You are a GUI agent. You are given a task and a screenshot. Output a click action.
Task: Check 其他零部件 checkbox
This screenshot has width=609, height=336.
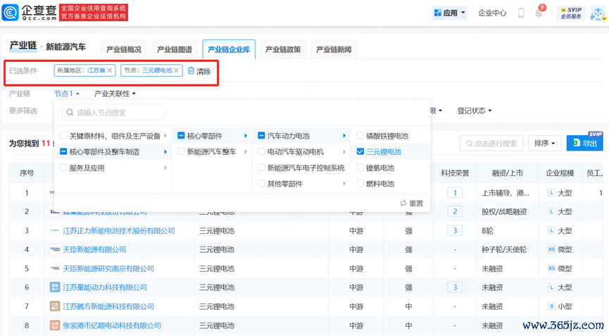[x=261, y=183]
